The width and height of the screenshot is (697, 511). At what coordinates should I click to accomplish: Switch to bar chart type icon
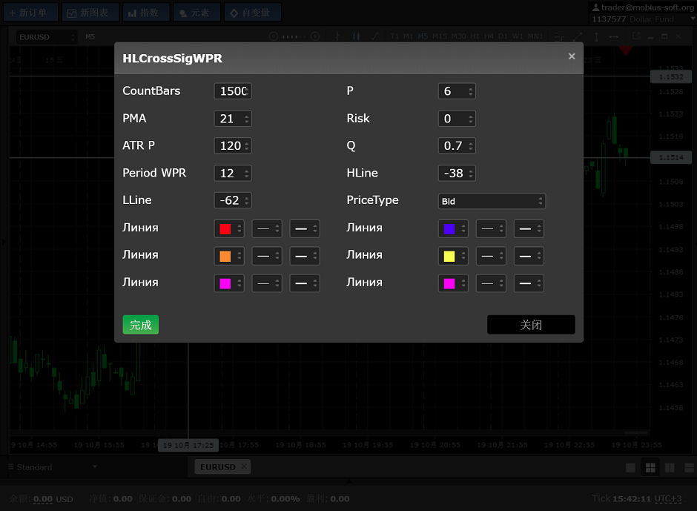[x=337, y=36]
